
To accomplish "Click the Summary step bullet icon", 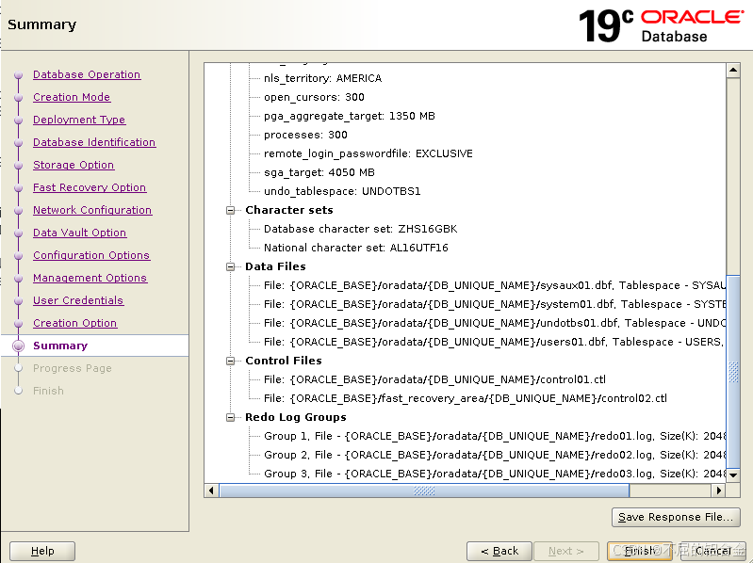I will tap(18, 346).
